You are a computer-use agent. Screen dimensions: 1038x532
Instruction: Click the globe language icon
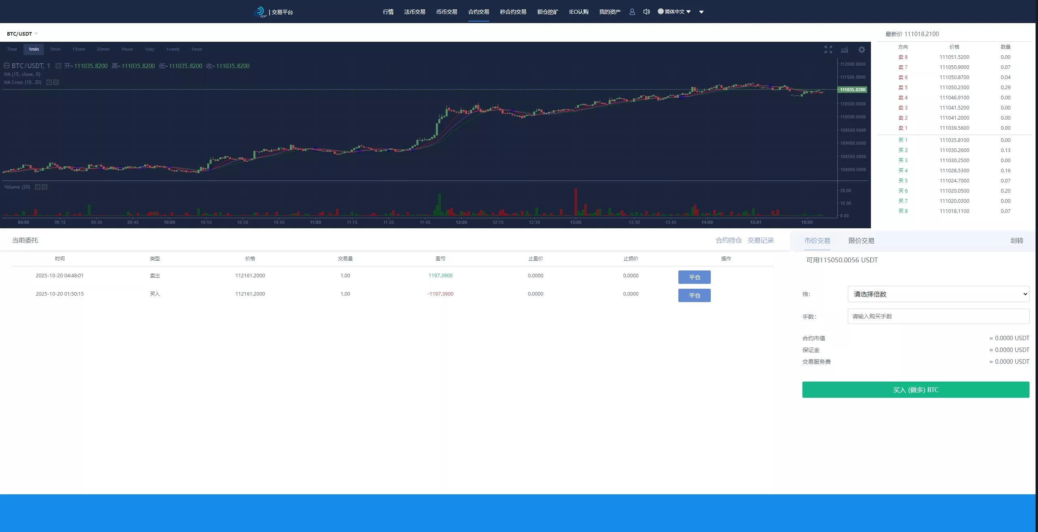(661, 11)
